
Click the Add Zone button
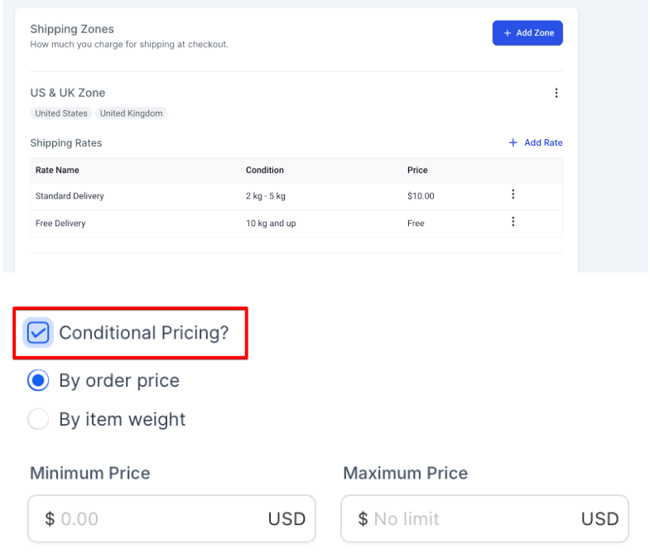(x=527, y=33)
